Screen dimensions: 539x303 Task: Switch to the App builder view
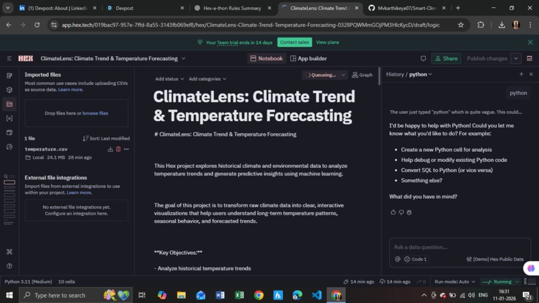coord(308,58)
